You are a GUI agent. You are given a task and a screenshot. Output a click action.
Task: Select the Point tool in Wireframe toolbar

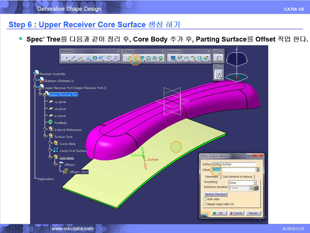(x=66, y=58)
